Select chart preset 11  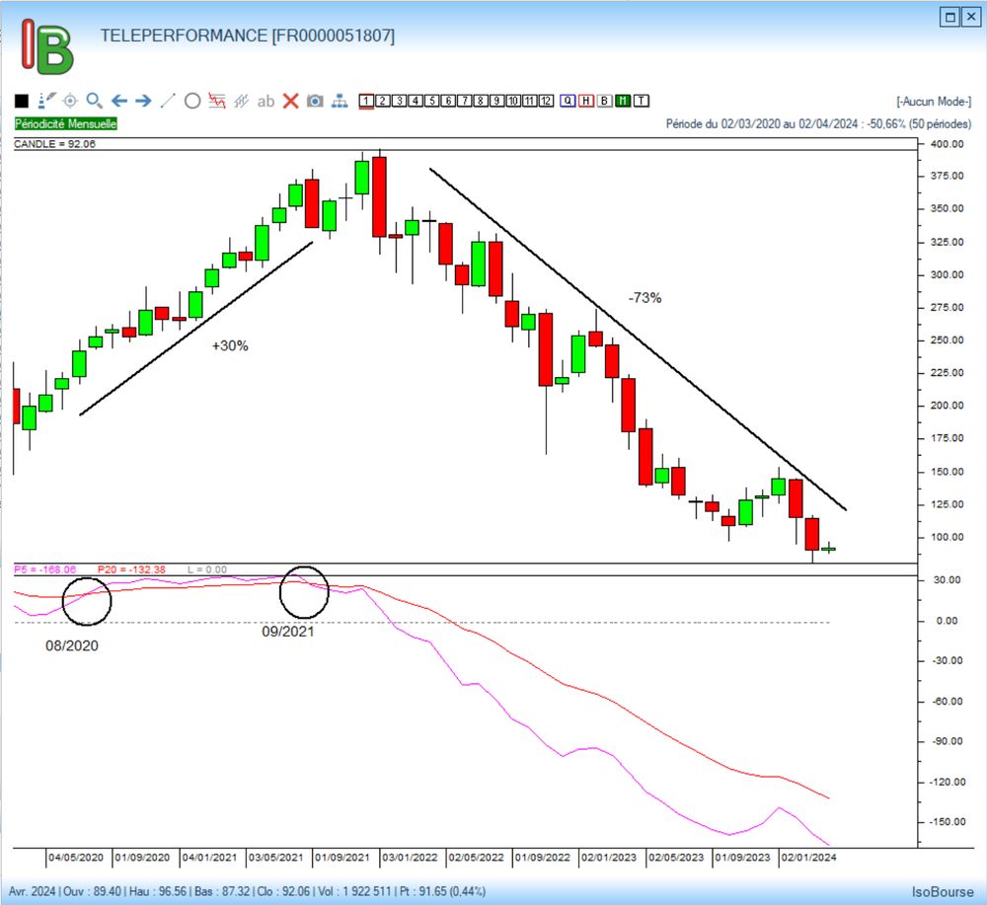coord(530,101)
